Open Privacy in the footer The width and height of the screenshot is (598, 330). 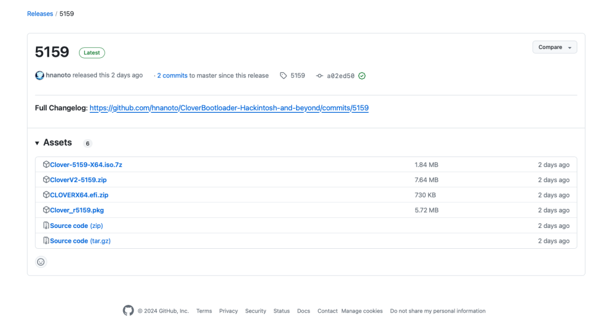(228, 311)
